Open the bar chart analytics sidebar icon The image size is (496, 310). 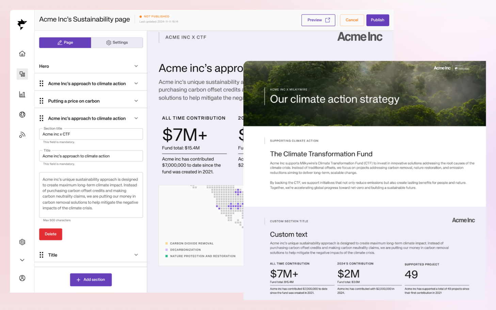(x=22, y=94)
